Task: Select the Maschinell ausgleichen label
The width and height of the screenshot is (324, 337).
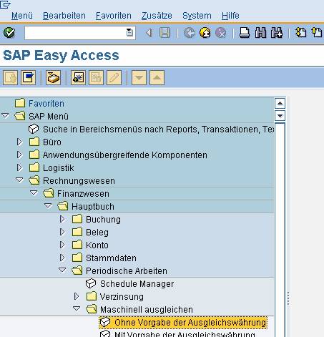Action: pyautogui.click(x=147, y=310)
